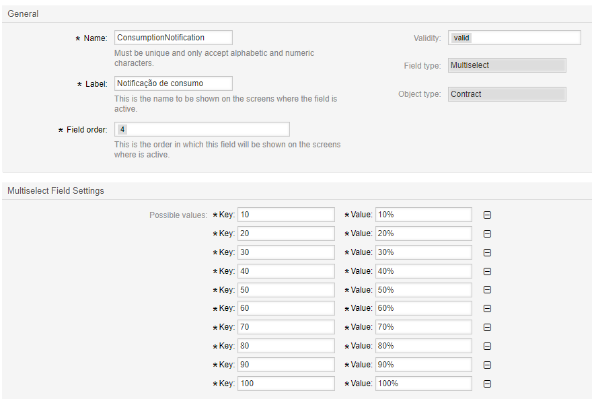Image resolution: width=592 pixels, height=399 pixels.
Task: Remove the 10% possible value row
Action: (487, 214)
